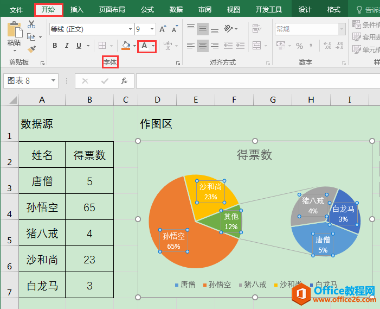
Task: Select the Format Painter brush
Action: [x=31, y=49]
